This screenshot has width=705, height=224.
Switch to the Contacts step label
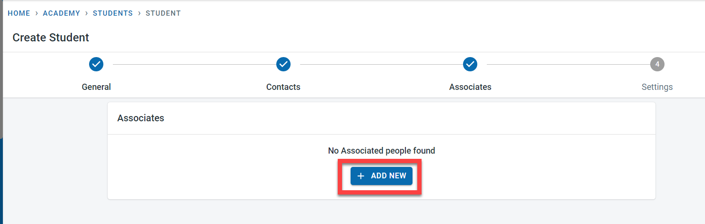[283, 87]
